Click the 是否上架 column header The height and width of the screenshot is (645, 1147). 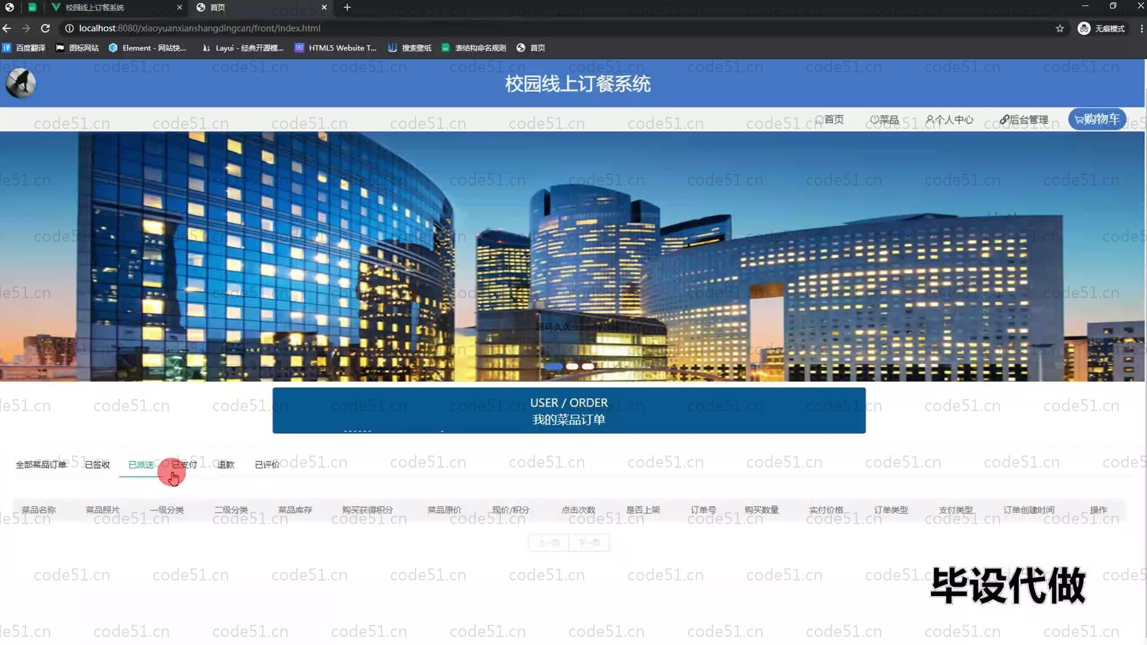[643, 510]
